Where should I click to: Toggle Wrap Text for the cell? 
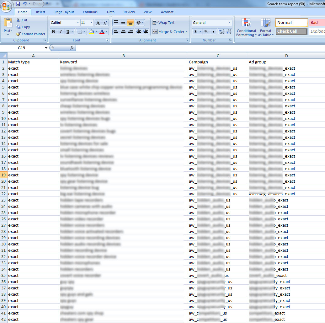pyautogui.click(x=163, y=23)
